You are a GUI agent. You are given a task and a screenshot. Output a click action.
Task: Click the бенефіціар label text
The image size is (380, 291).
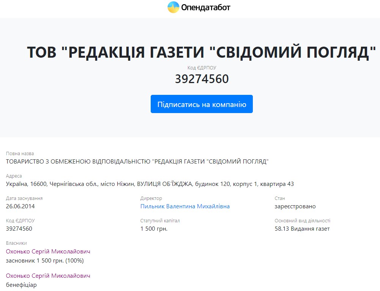[21, 285]
